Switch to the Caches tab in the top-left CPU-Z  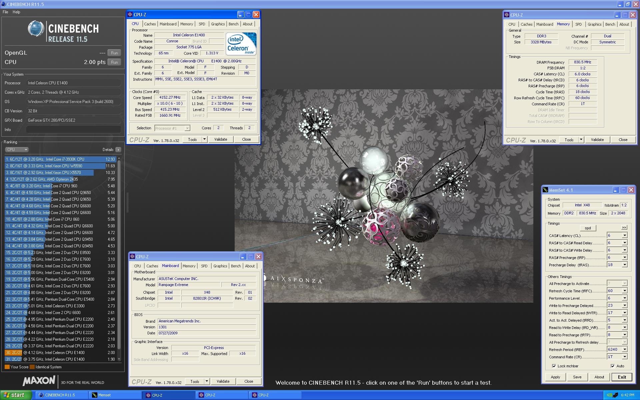(x=150, y=24)
